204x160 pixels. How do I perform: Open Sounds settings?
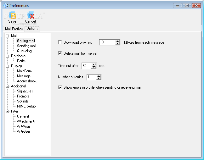(x=23, y=101)
